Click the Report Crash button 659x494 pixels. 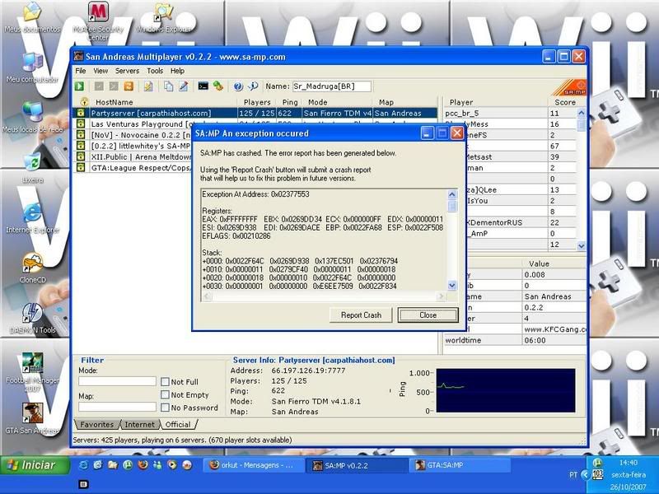[361, 315]
